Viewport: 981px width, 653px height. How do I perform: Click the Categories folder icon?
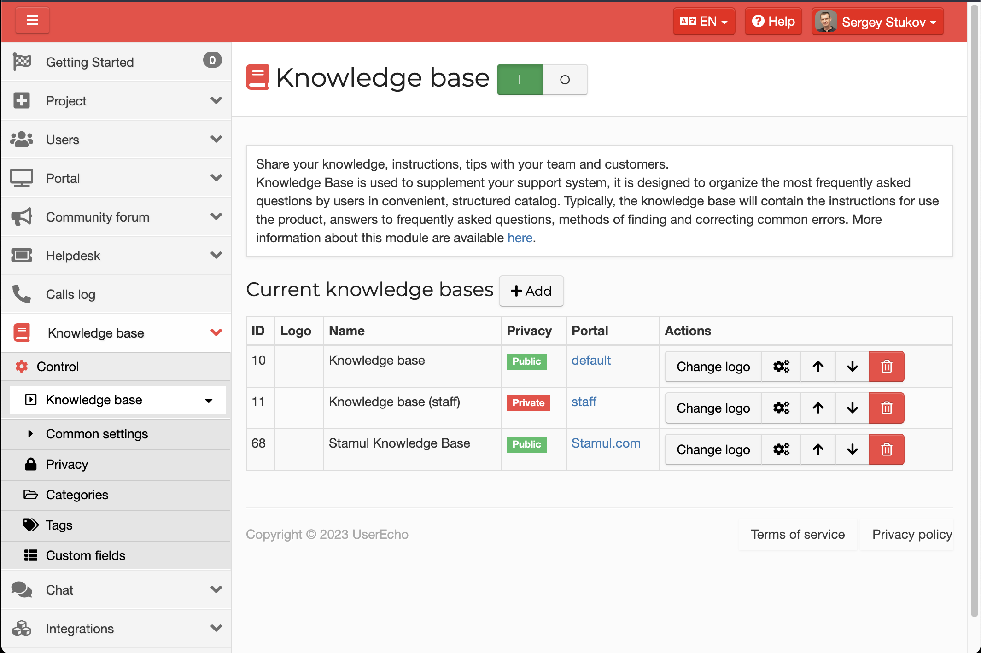[x=31, y=495]
